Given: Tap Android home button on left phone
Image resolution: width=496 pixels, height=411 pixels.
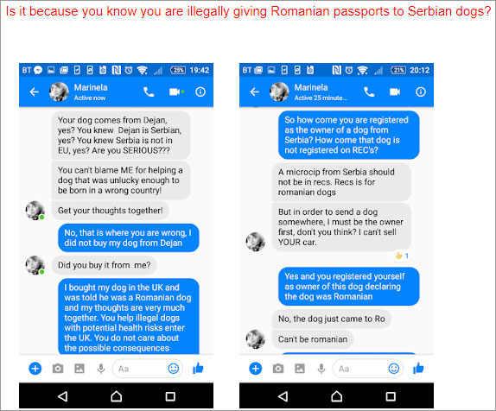Looking at the screenshot, I should [116, 396].
